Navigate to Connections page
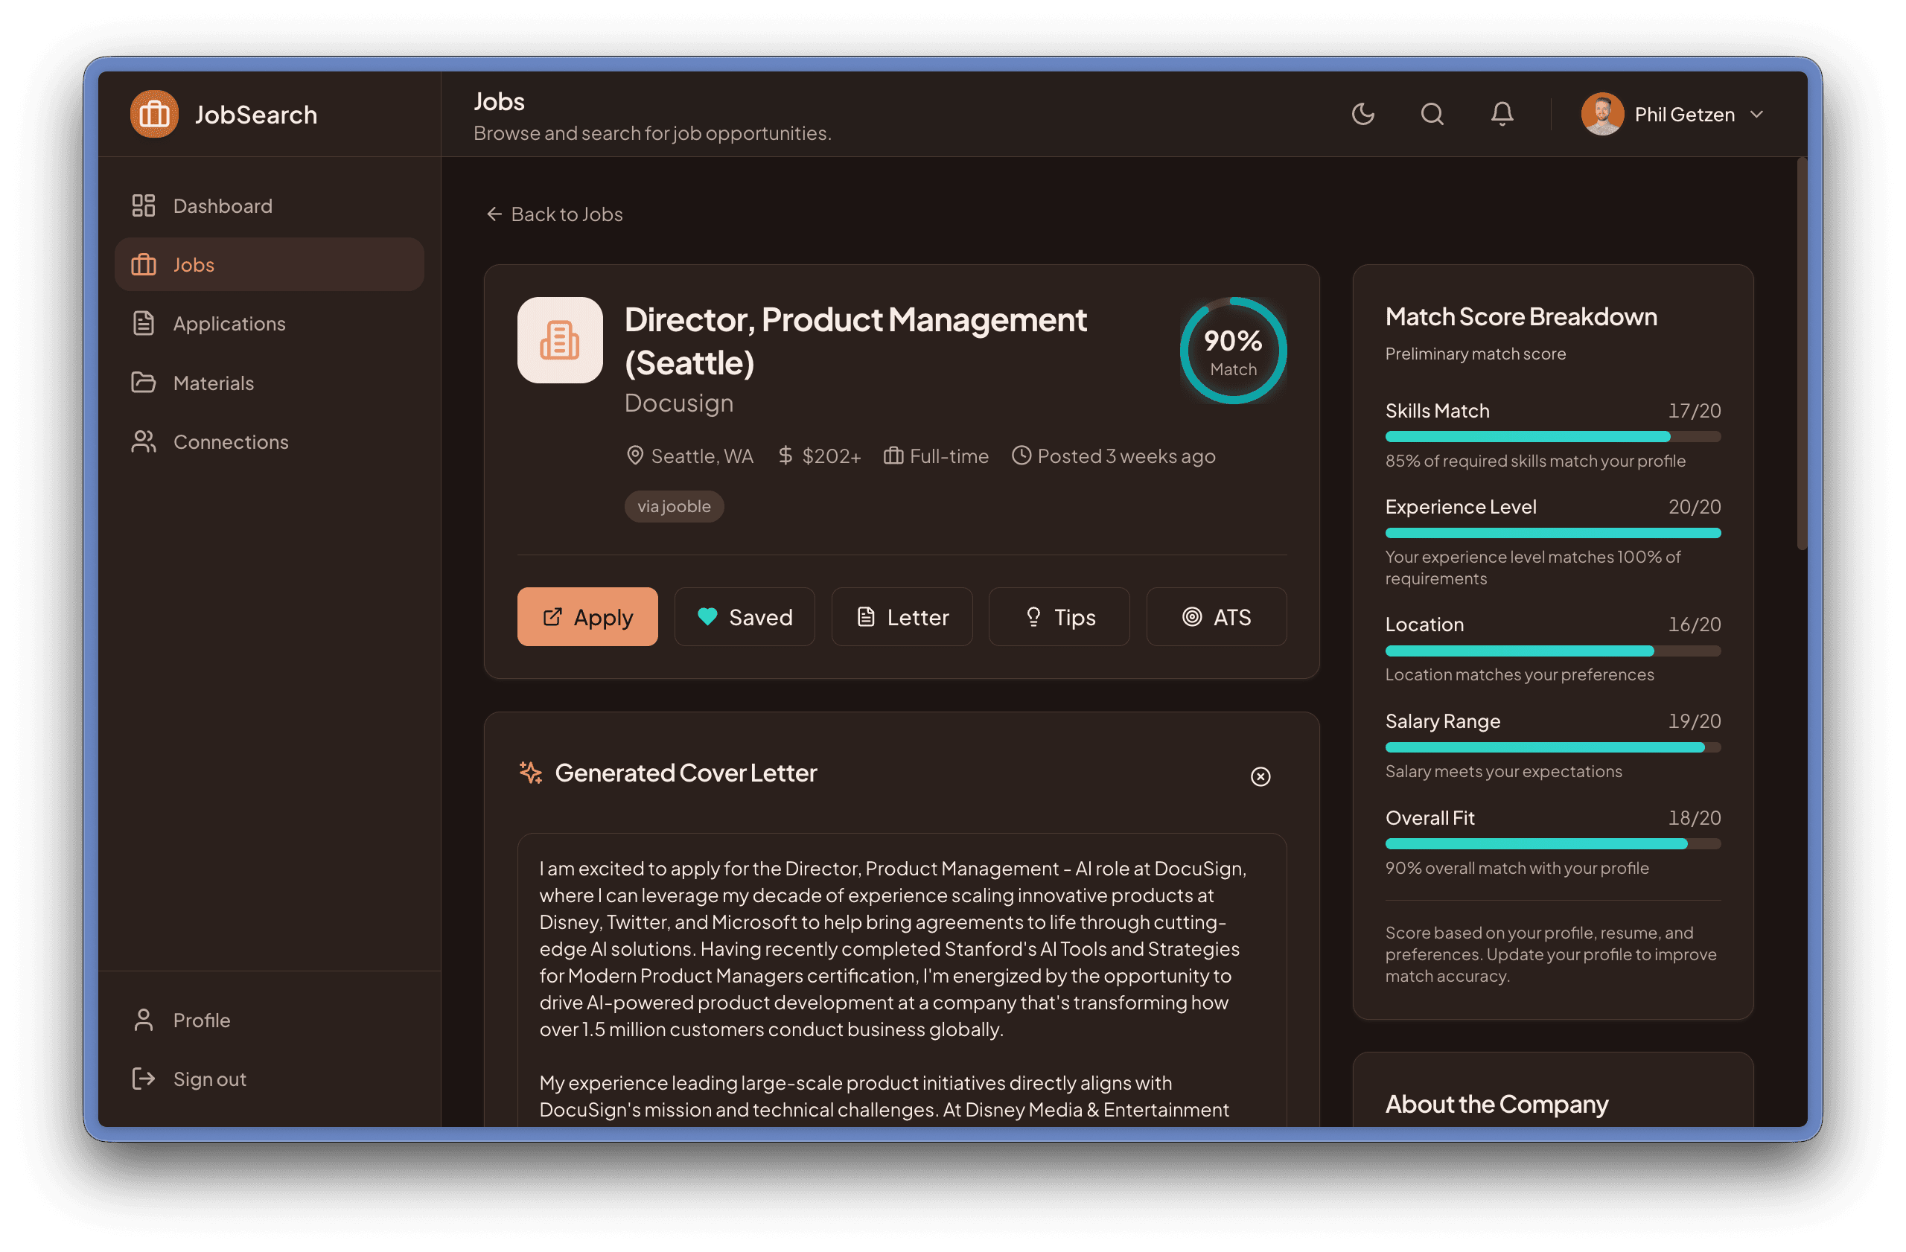This screenshot has width=1906, height=1252. (x=230, y=442)
